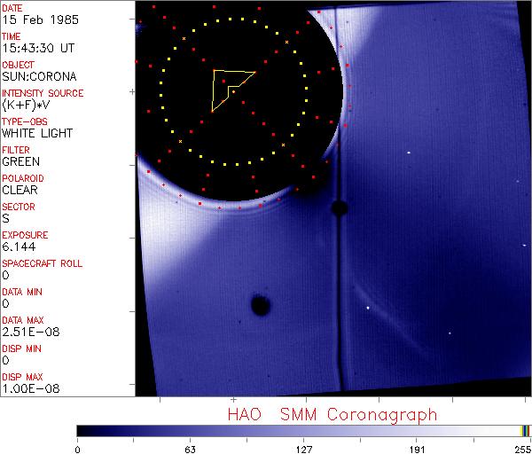Select the data max value 2.51E-08
The width and height of the screenshot is (532, 454).
31,332
